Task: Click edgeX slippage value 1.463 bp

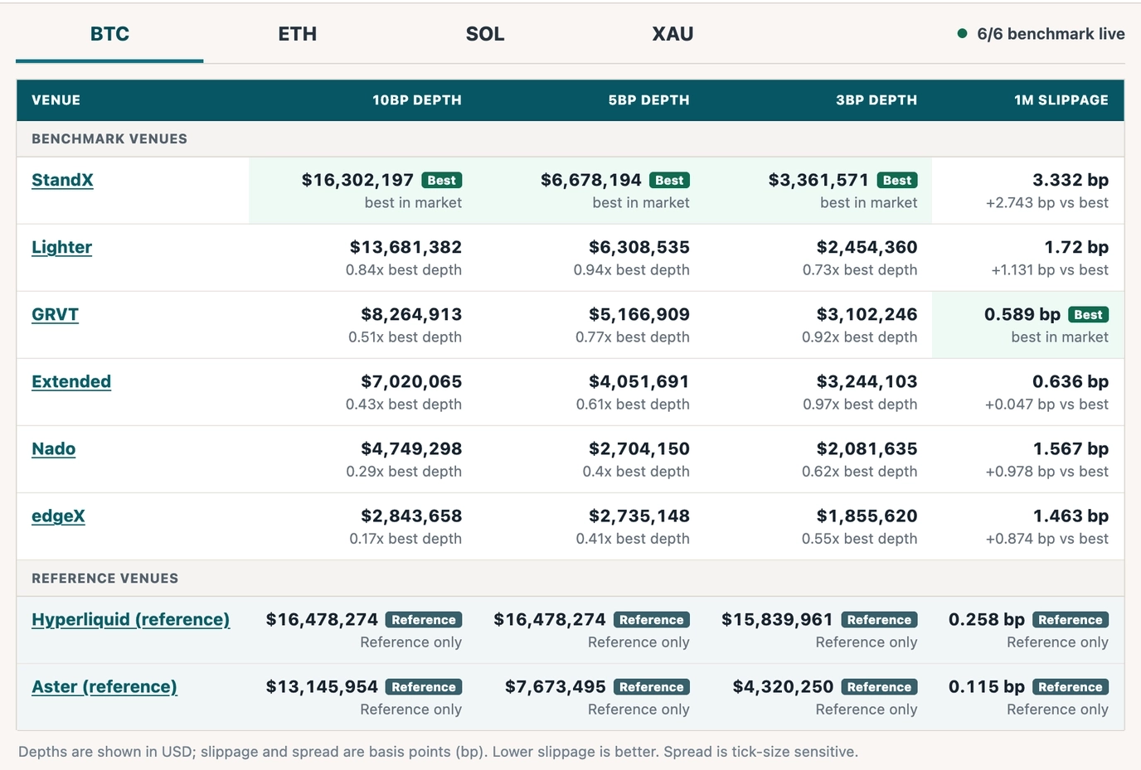Action: point(1071,516)
